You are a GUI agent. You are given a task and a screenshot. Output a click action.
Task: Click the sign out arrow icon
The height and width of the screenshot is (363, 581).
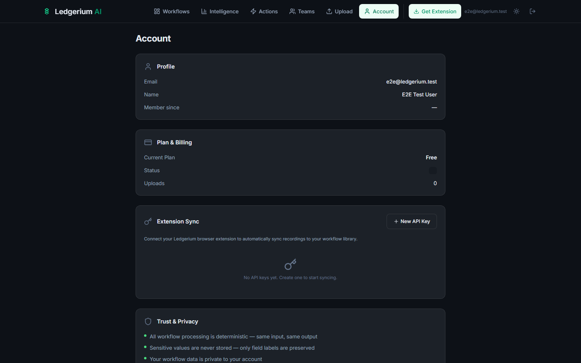533,11
